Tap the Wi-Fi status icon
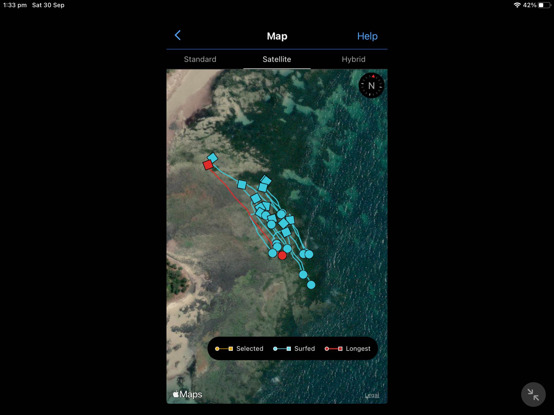 click(x=517, y=5)
